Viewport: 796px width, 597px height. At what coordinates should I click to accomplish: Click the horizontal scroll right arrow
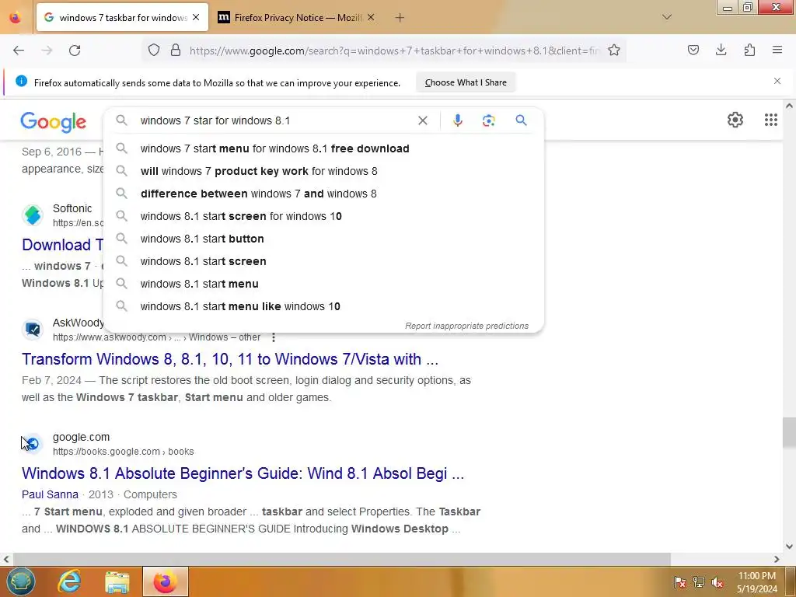tap(777, 559)
